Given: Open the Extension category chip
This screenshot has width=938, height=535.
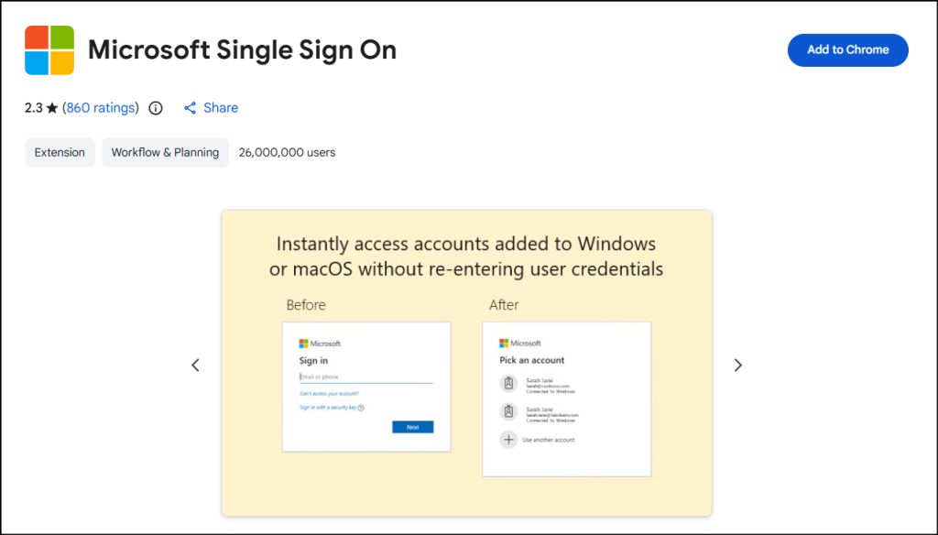Looking at the screenshot, I should pyautogui.click(x=59, y=152).
